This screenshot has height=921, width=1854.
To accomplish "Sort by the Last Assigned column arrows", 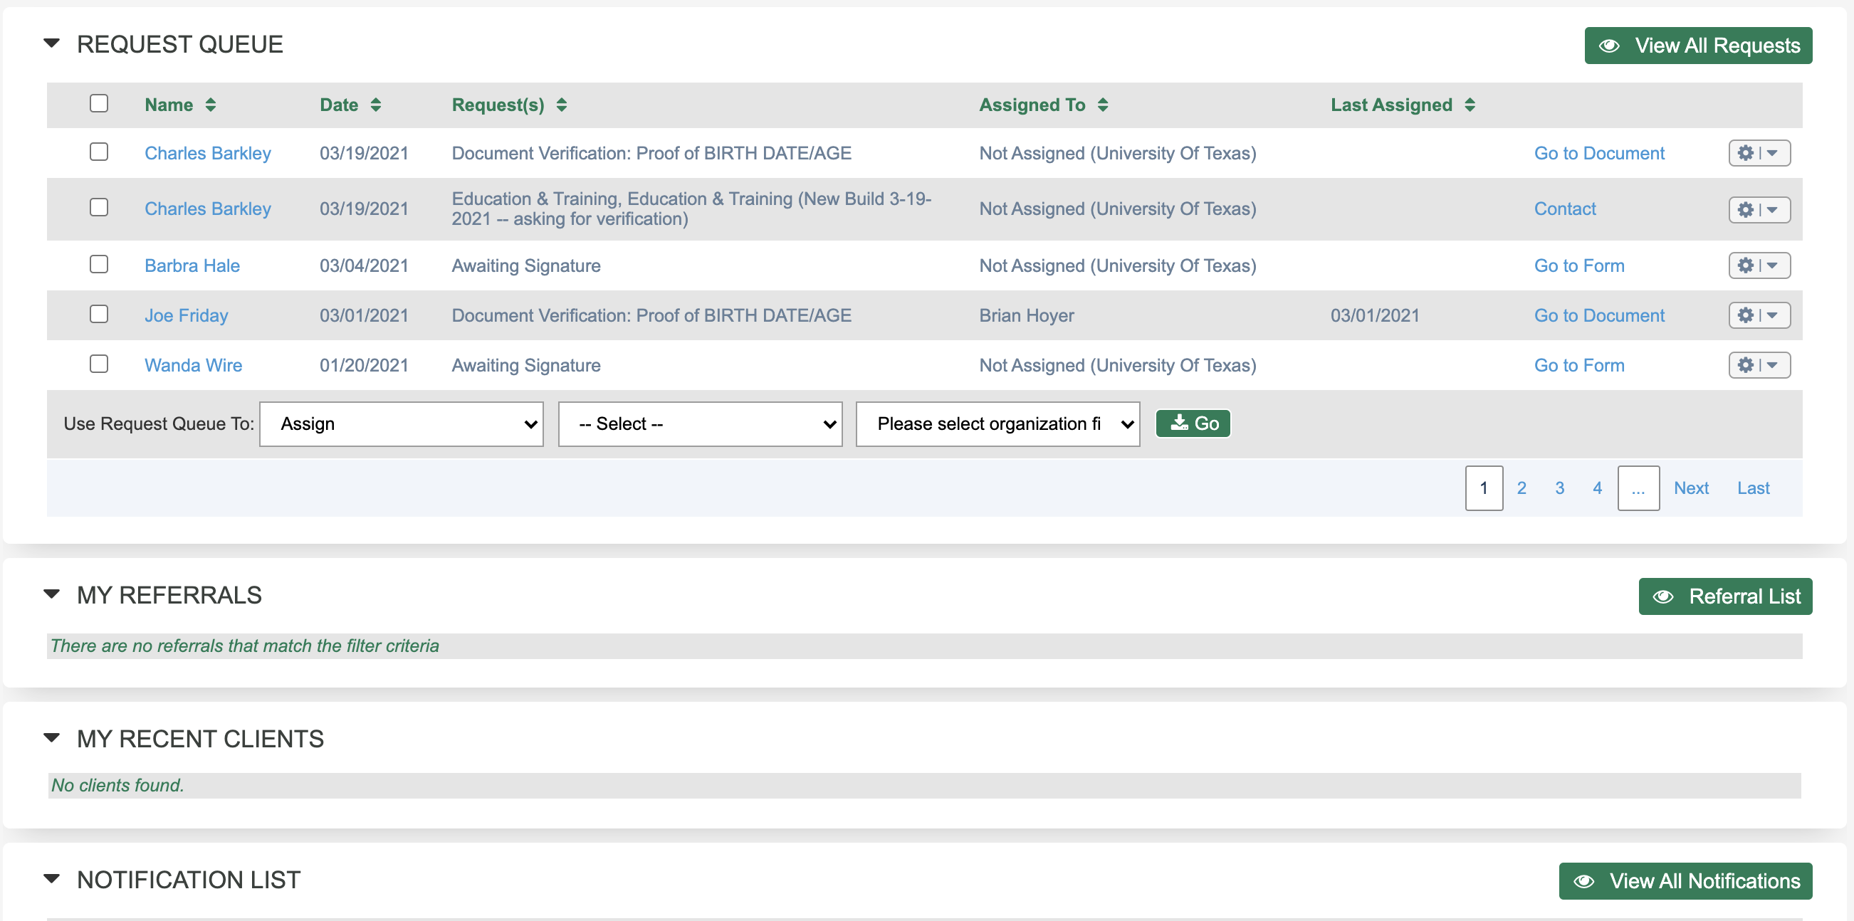I will 1469,105.
